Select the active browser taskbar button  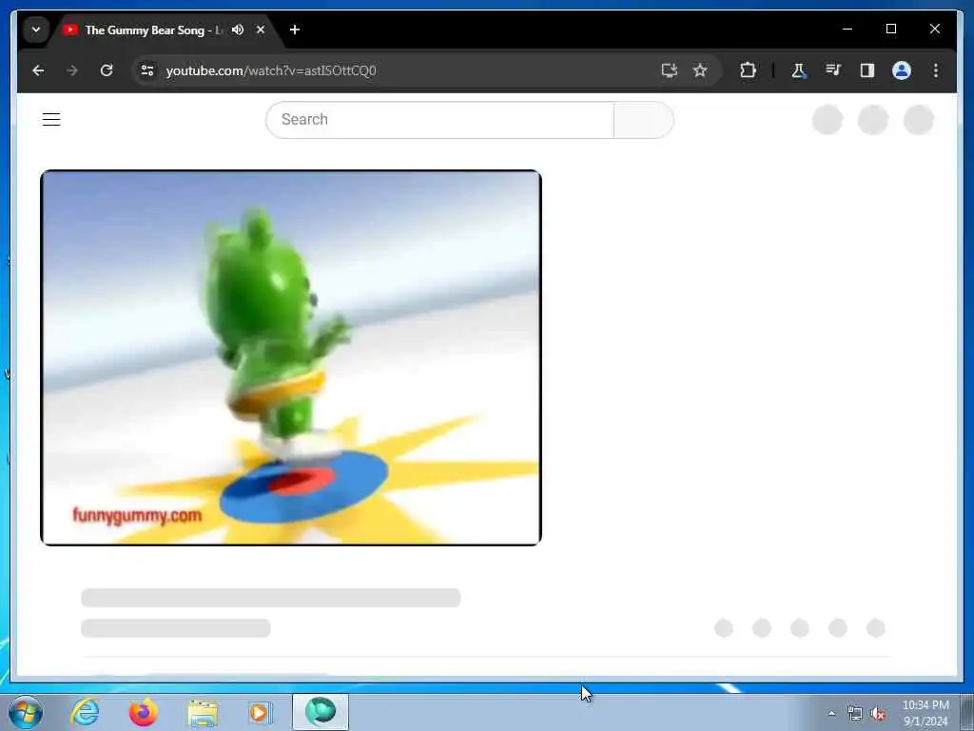pos(321,712)
